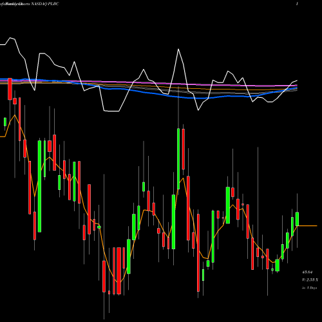
Task: Click the 'V: 2.55 X' volume text
Action: (x=310, y=279)
